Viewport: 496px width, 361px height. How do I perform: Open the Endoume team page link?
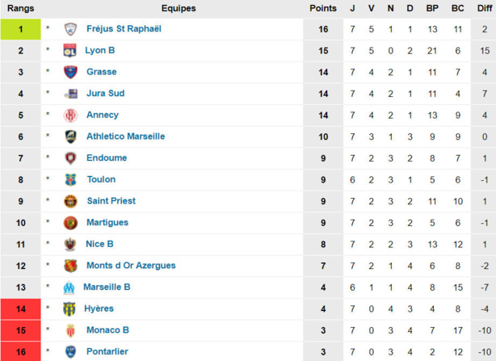[106, 158]
